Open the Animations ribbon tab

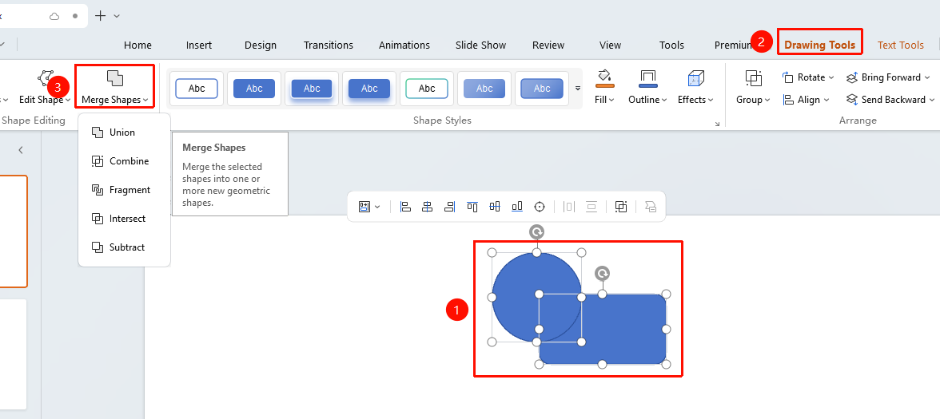404,45
